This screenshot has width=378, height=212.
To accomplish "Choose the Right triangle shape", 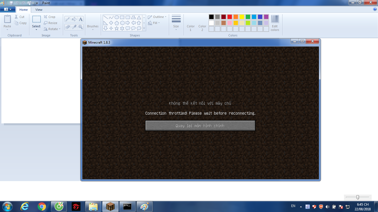I will click(105, 23).
